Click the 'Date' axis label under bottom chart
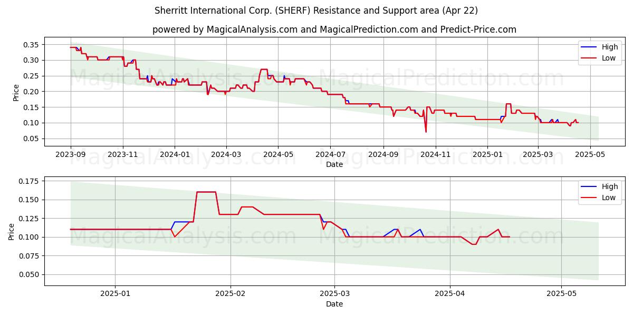Image resolution: width=633 pixels, height=316 pixels. 334,304
